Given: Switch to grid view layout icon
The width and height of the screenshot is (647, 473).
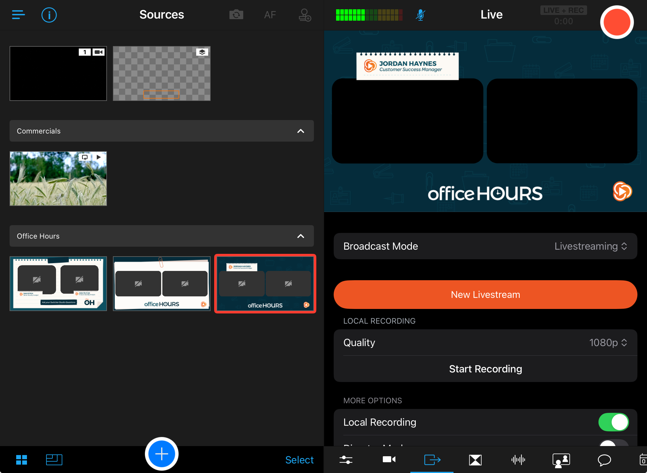Looking at the screenshot, I should click(x=22, y=460).
